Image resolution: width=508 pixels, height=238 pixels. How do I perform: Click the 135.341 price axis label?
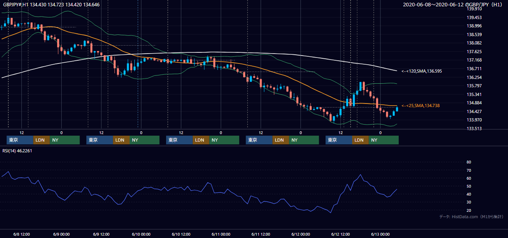[x=474, y=95]
